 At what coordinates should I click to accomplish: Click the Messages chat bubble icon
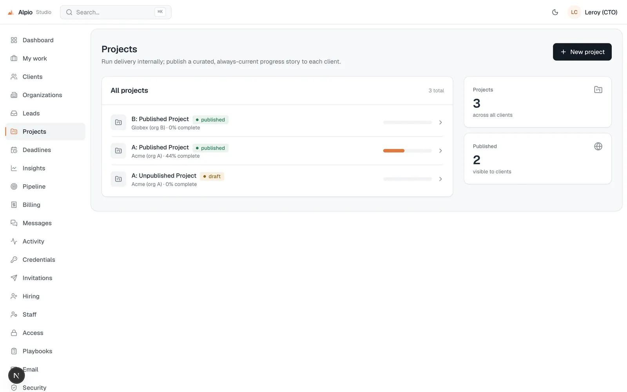click(x=14, y=223)
